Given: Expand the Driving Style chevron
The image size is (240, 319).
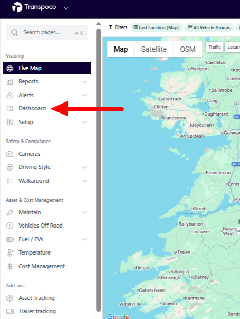Looking at the screenshot, I should pos(84,167).
